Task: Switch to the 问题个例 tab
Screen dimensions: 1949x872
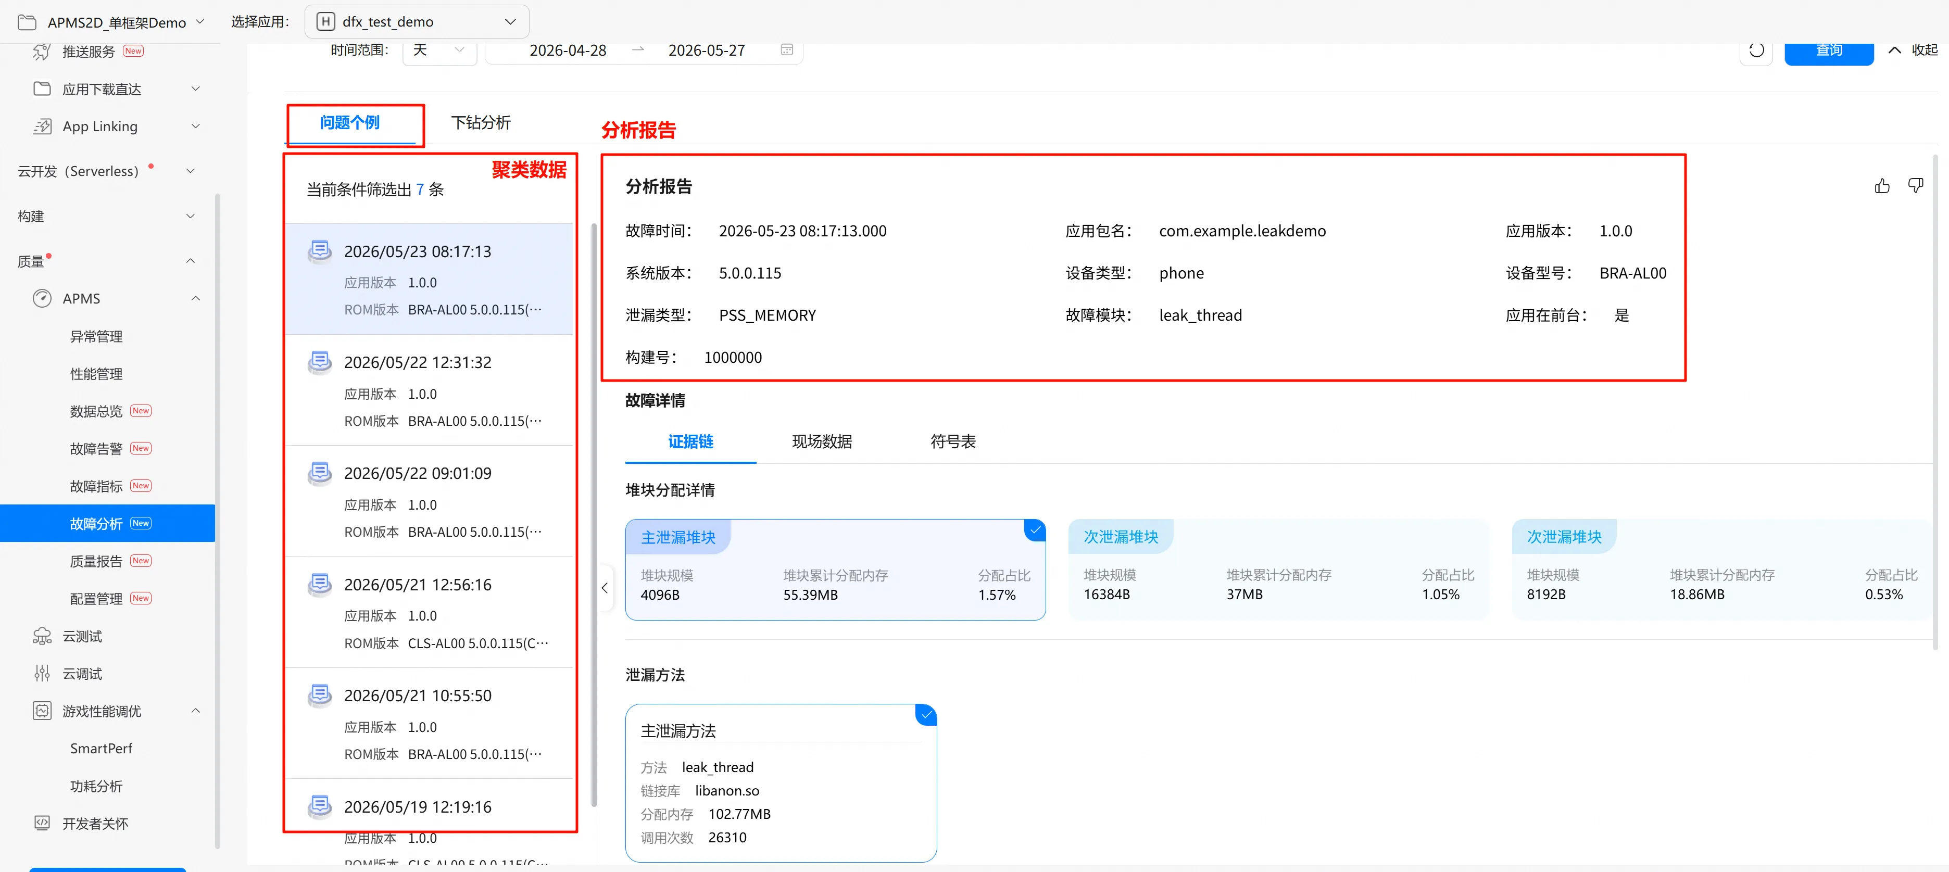Action: pyautogui.click(x=349, y=122)
